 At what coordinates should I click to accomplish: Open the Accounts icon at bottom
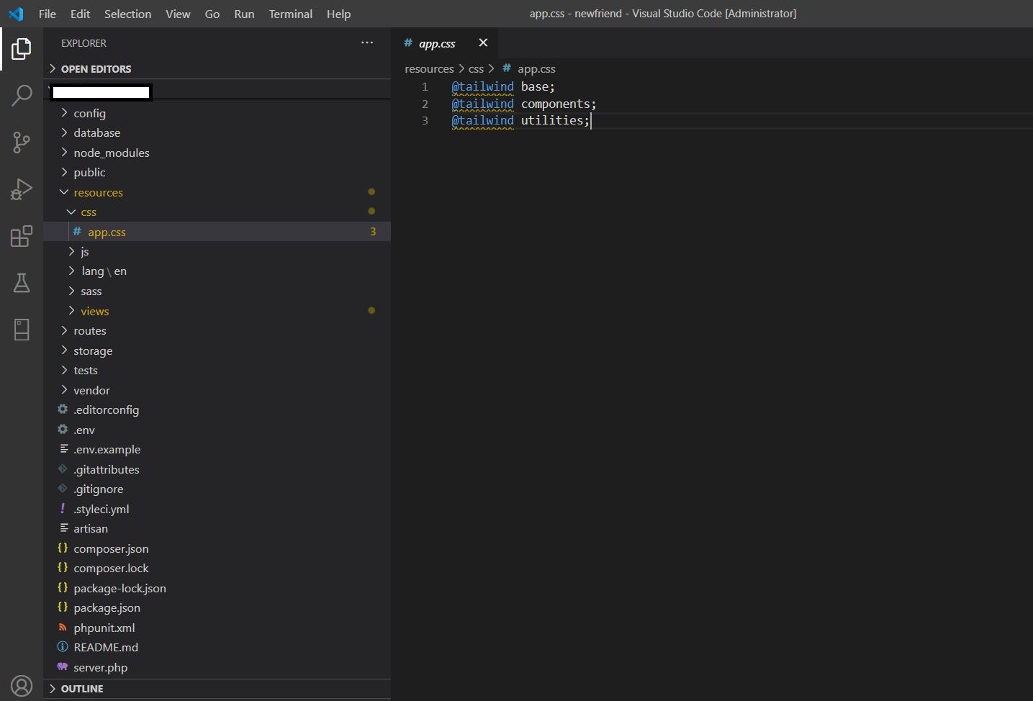[x=21, y=686]
